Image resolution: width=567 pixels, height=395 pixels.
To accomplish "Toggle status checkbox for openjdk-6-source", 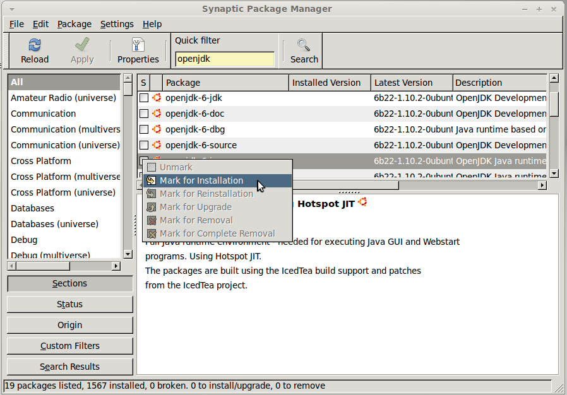I will tap(144, 145).
